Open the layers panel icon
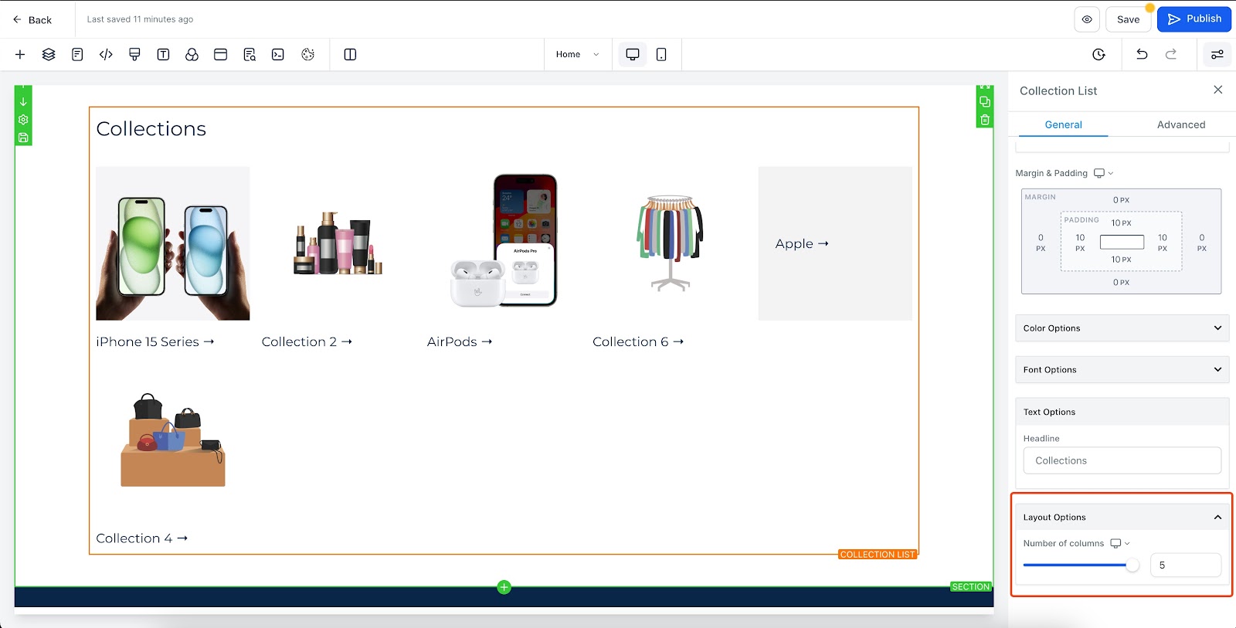 point(49,54)
